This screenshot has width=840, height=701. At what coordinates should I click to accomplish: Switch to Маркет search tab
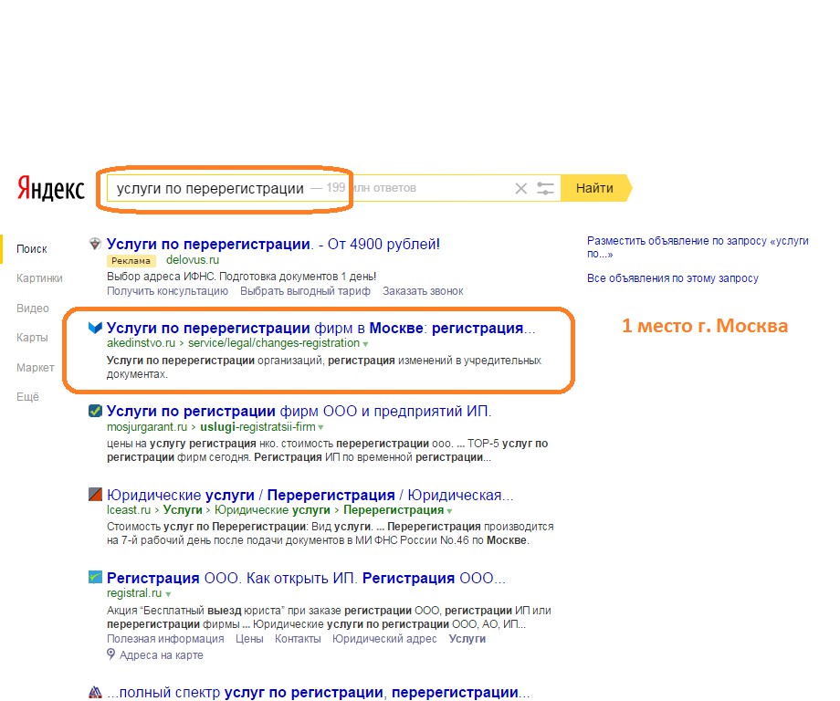(x=36, y=368)
